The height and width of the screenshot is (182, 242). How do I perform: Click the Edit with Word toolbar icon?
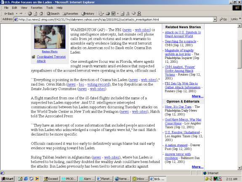[114, 13]
